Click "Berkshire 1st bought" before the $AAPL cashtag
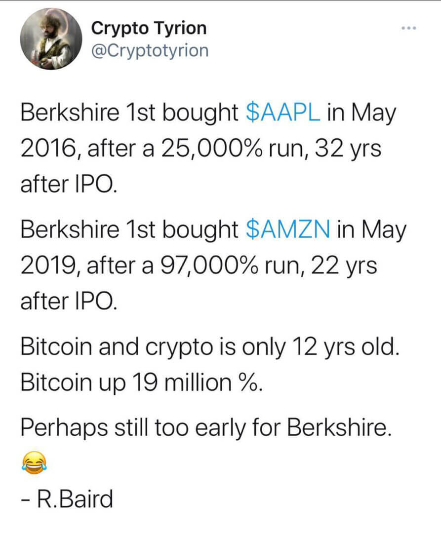This screenshot has width=441, height=533. (x=128, y=114)
